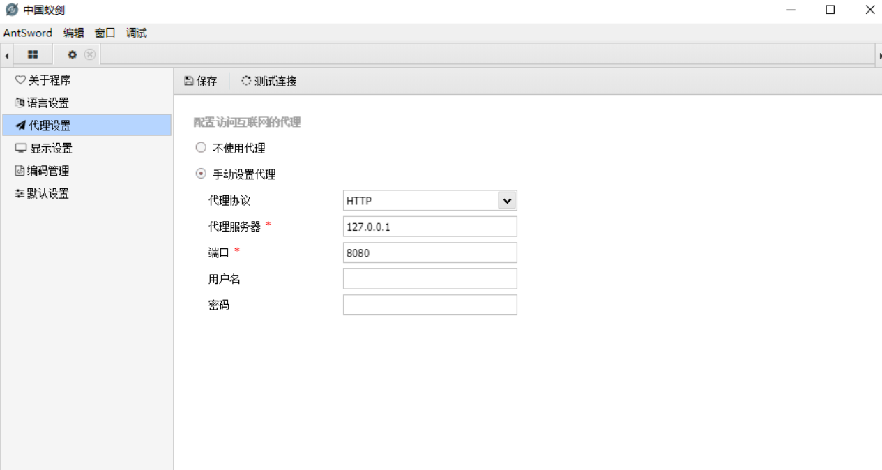The width and height of the screenshot is (882, 470).
Task: Save proxy settings with 保存
Action: 201,81
